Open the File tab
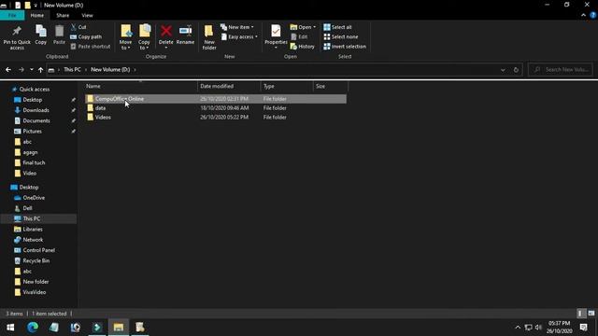The image size is (598, 336). (12, 15)
